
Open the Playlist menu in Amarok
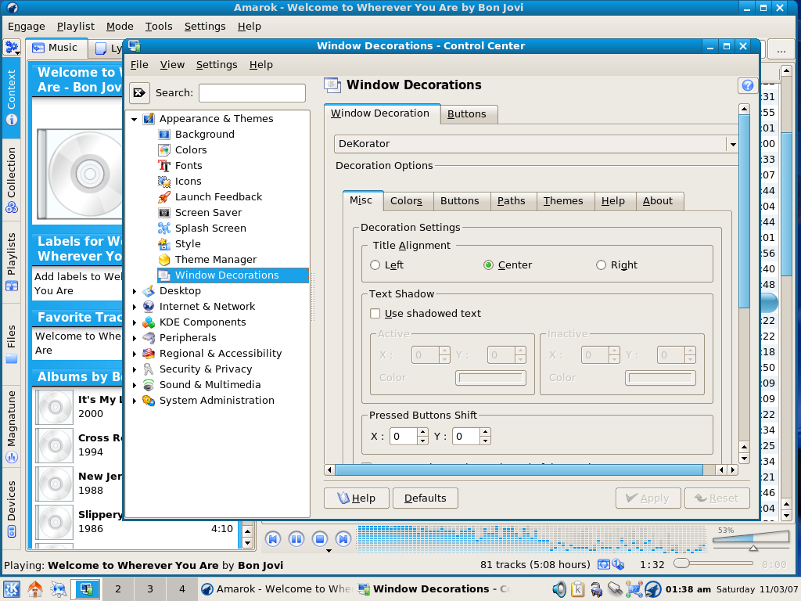(x=76, y=26)
